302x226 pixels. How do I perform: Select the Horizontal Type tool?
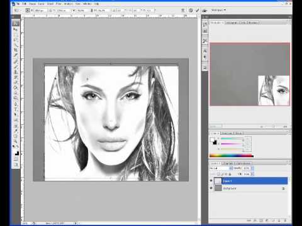[16, 109]
